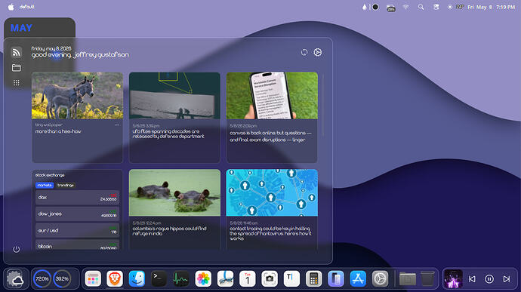Viewport: 521px width, 292px height.
Task: Click the 'stock exchange' heading
Action: pos(50,175)
